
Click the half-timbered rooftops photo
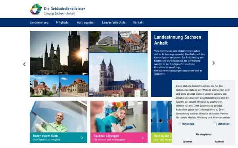[133, 42]
